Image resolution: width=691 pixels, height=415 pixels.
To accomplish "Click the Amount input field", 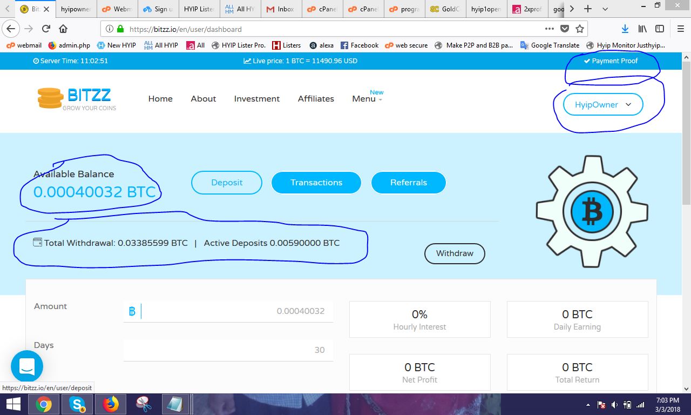I will tap(228, 311).
